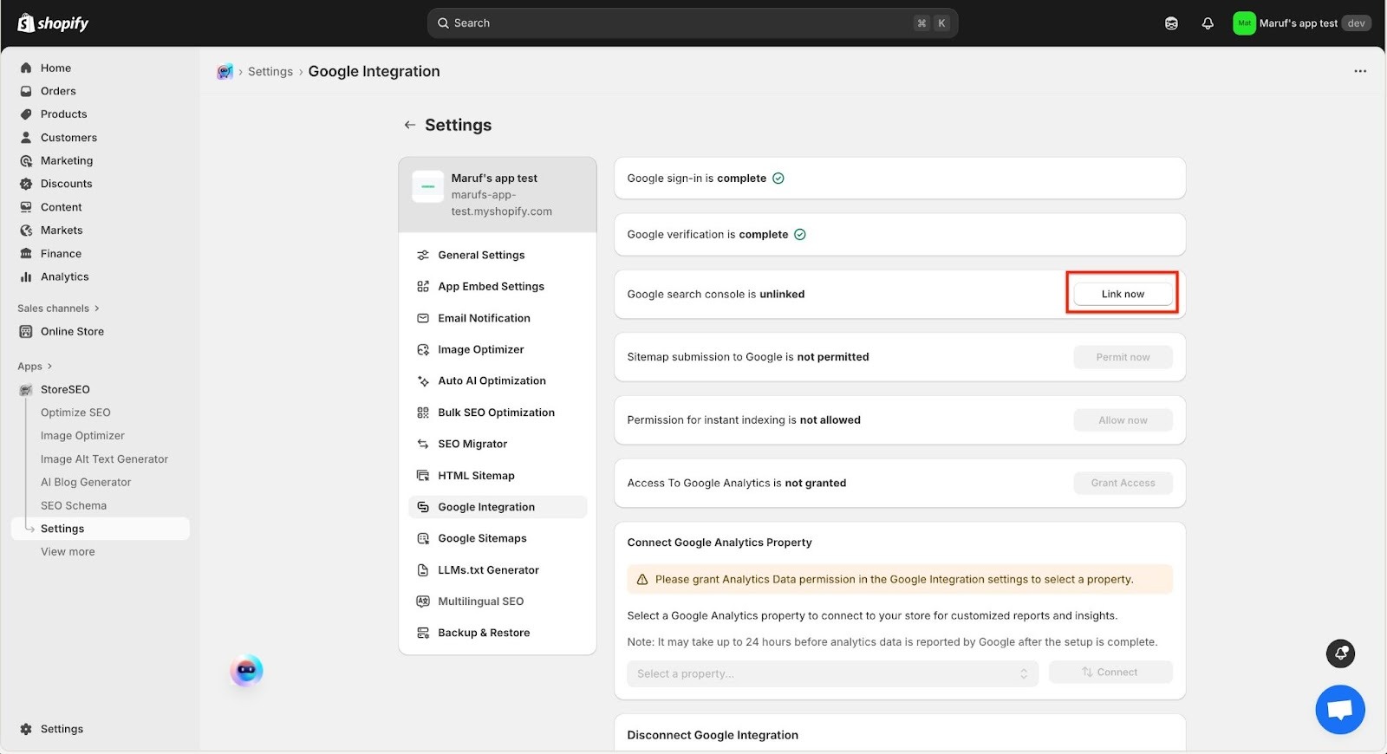Image resolution: width=1387 pixels, height=754 pixels.
Task: Open the Sidekick assistant icon in top bar
Action: coord(1171,23)
